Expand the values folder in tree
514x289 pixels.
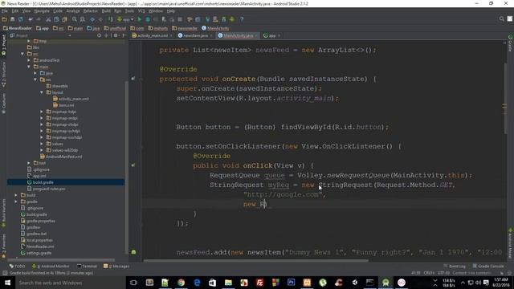tap(42, 144)
